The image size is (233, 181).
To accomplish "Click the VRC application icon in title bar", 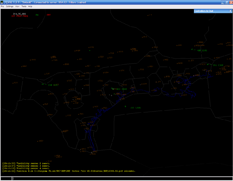I will 2,2.
